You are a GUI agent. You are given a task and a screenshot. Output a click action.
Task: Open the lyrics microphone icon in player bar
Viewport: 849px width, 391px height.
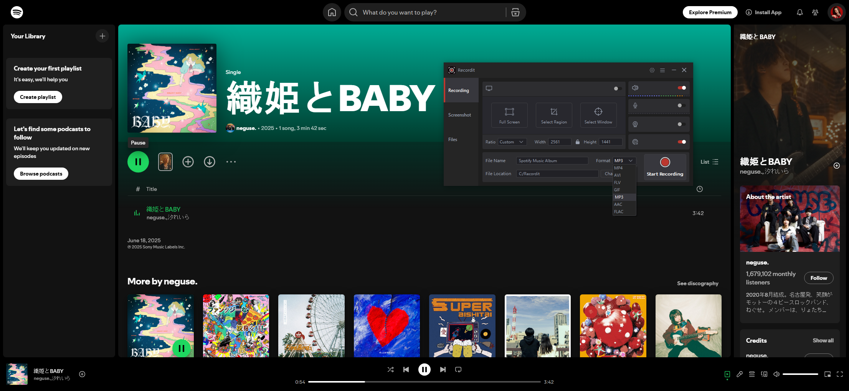tap(740, 374)
